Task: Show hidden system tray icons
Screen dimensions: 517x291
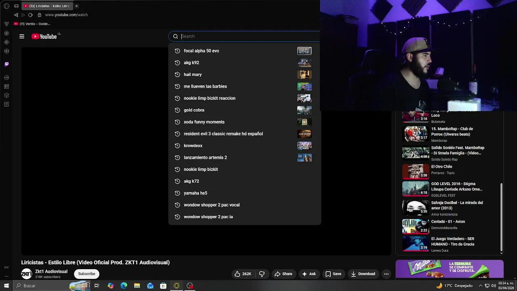Action: pos(481,286)
